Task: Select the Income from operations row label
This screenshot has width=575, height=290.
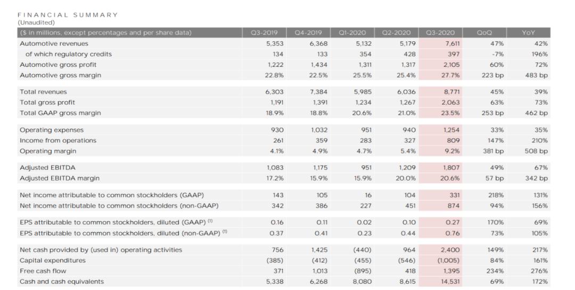Action: [58, 140]
